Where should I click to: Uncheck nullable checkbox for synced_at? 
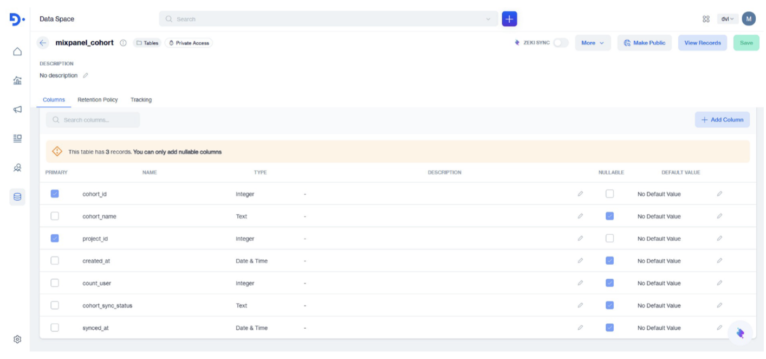click(609, 328)
